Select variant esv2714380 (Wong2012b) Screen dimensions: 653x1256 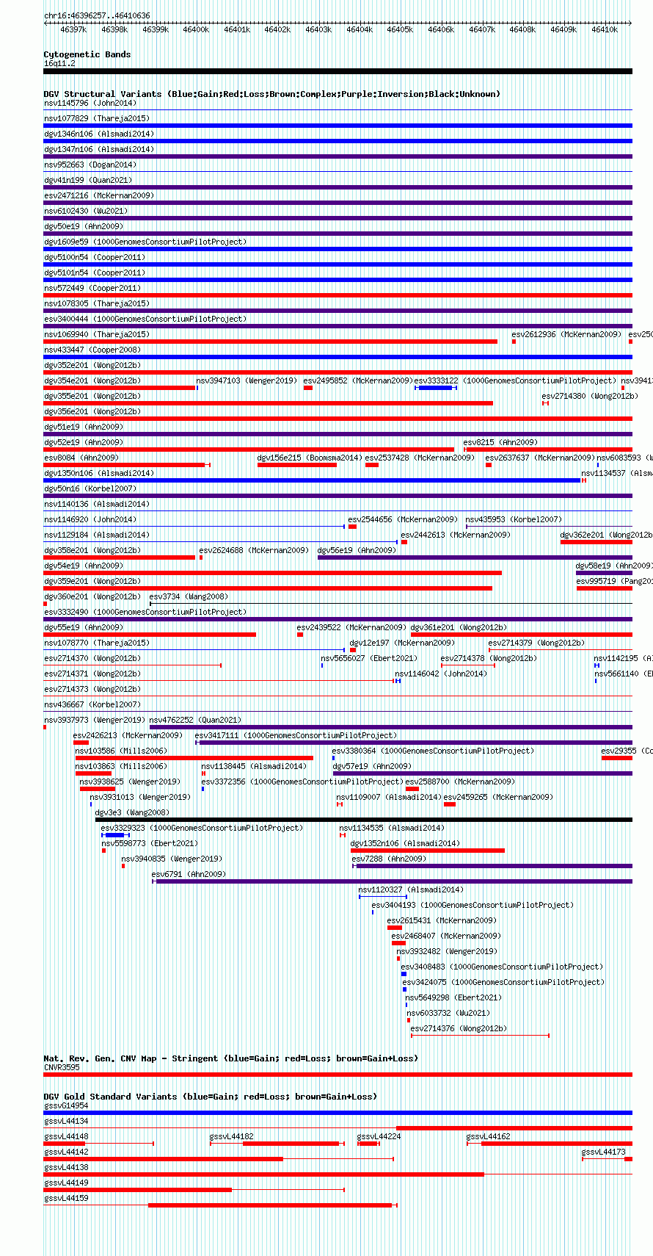tap(590, 396)
